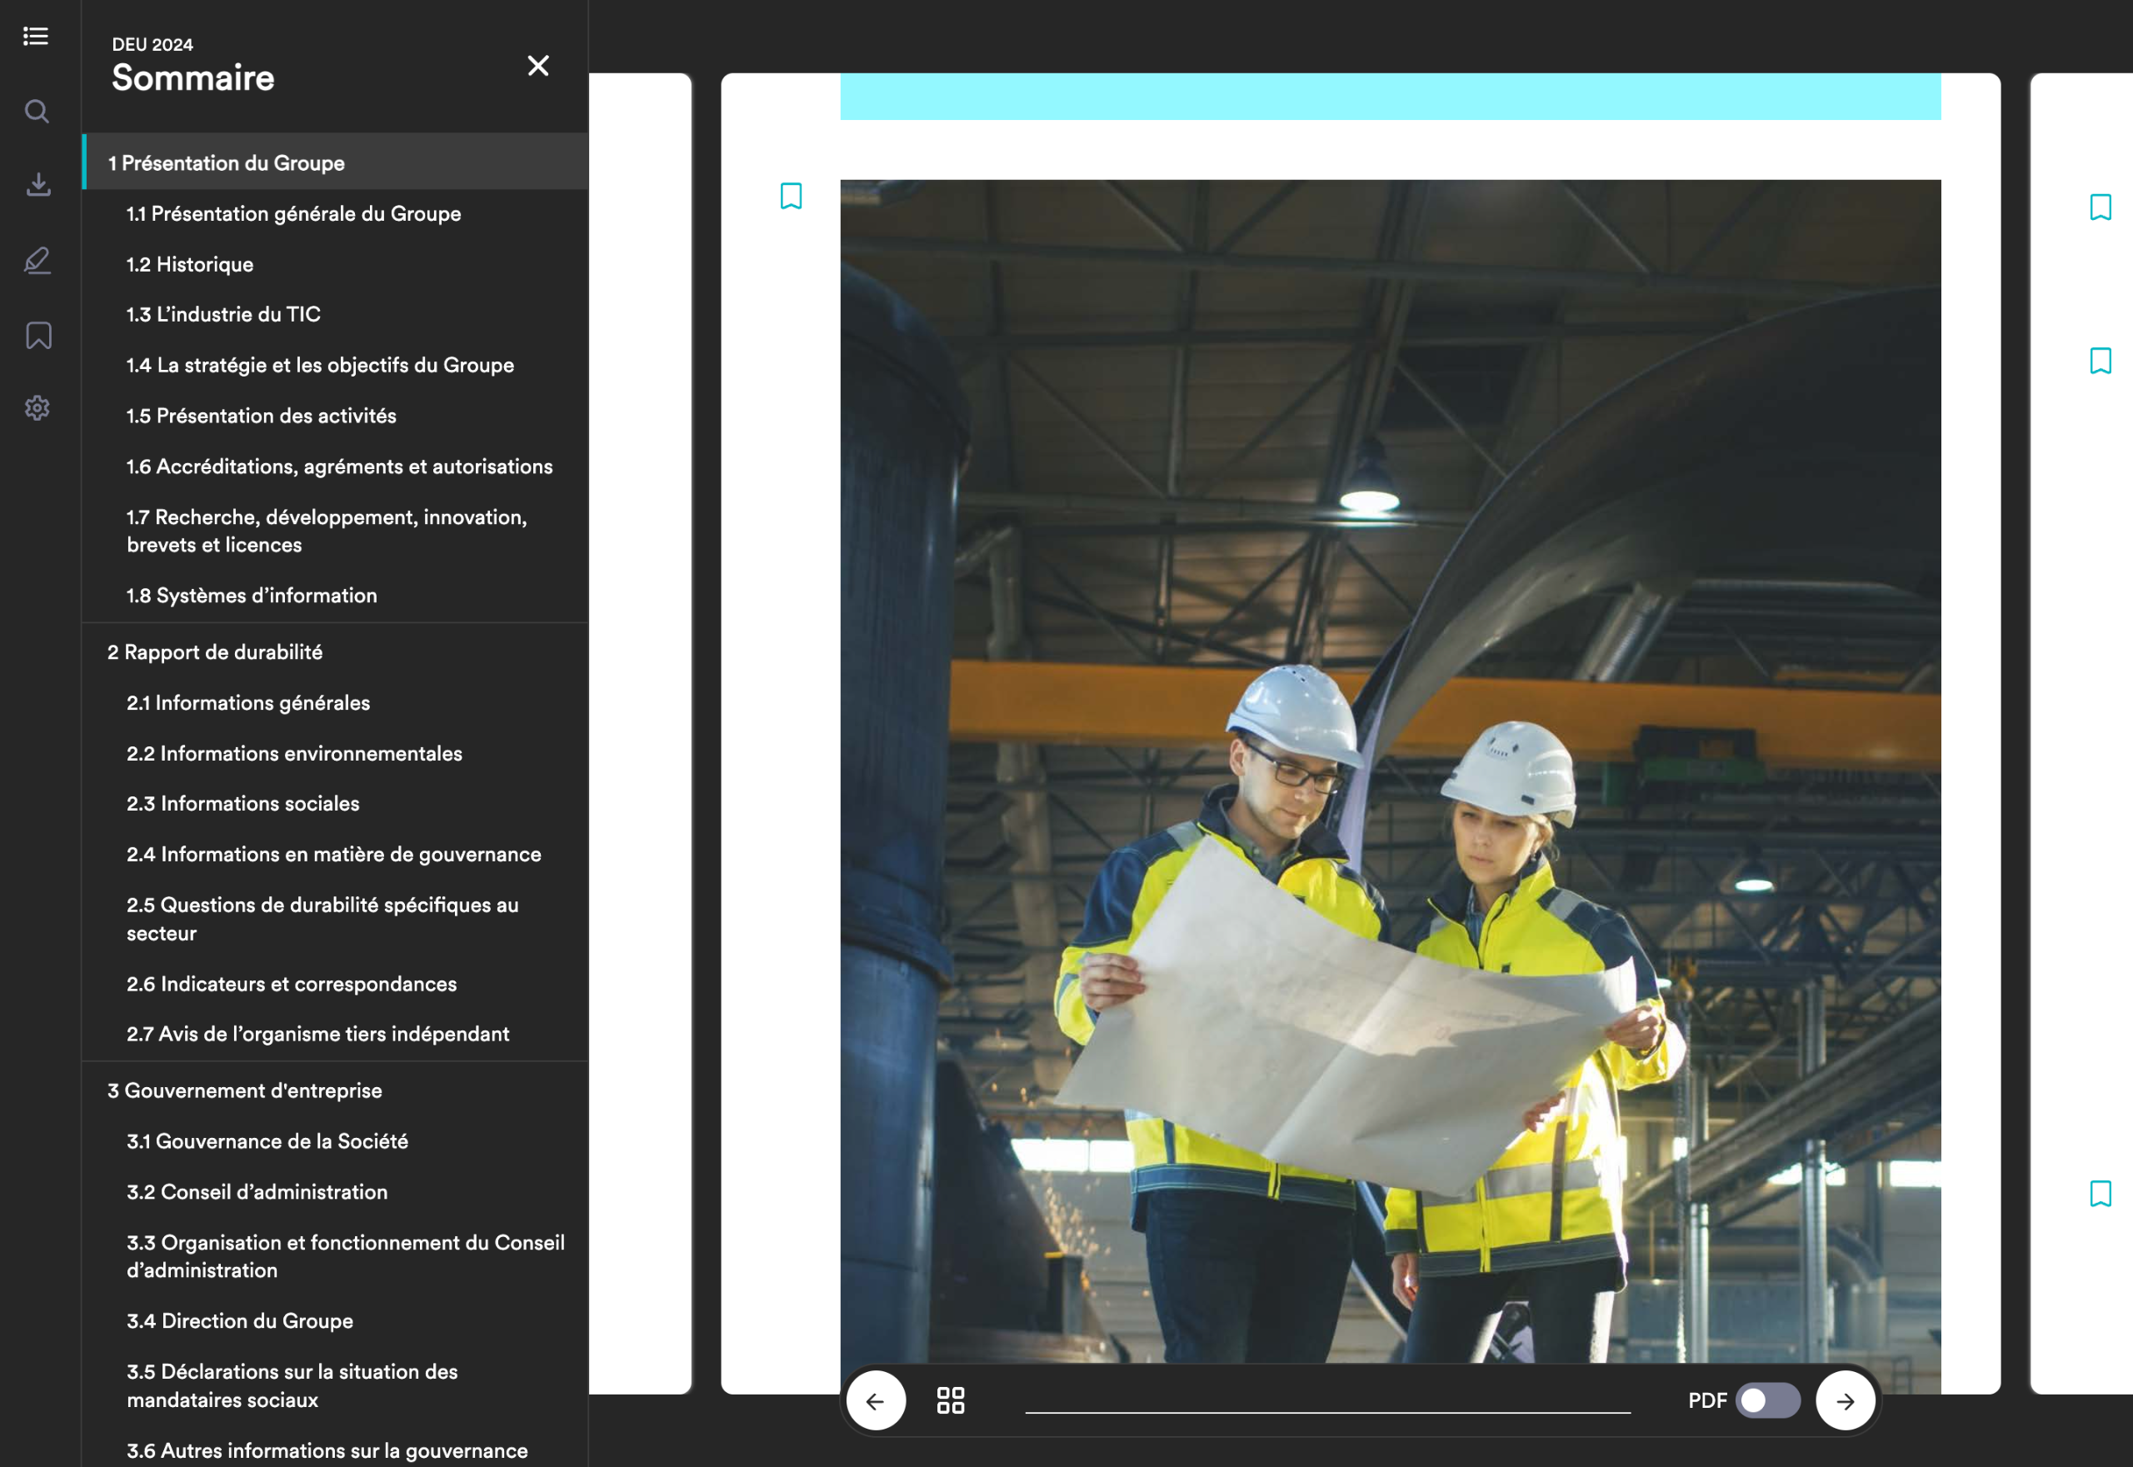Open section 3.4 Direction du Groupe
The height and width of the screenshot is (1467, 2133).
click(x=239, y=1321)
